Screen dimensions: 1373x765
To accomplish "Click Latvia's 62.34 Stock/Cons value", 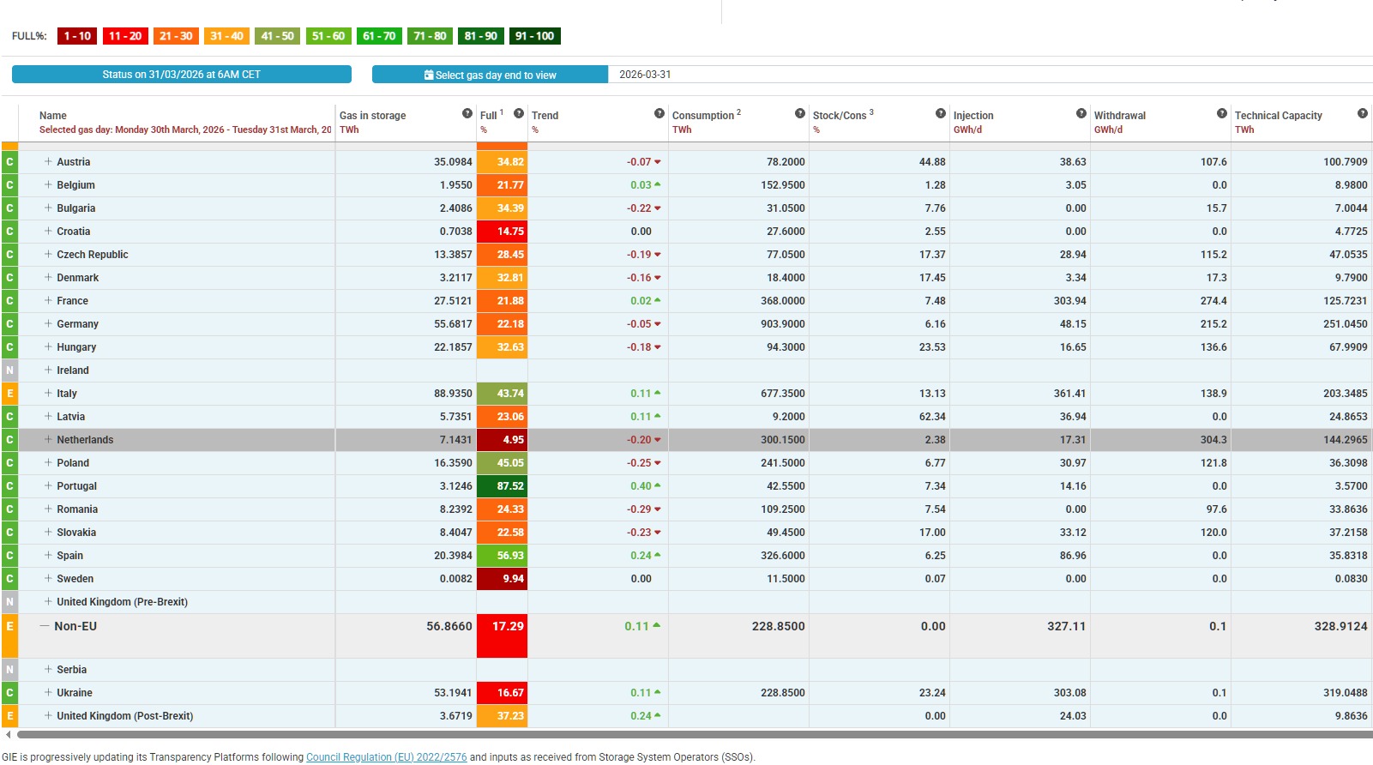I will [932, 417].
